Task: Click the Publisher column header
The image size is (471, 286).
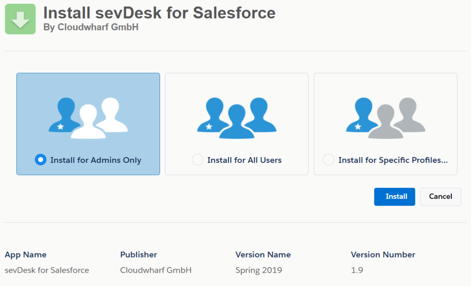Action: click(138, 254)
